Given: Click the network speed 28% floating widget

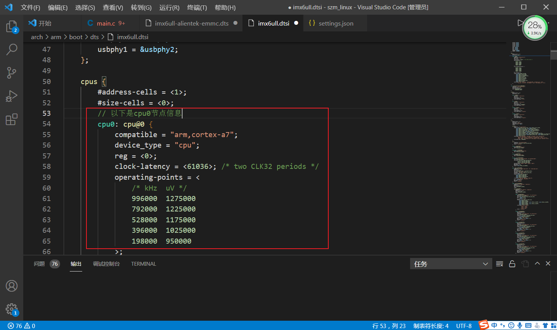Looking at the screenshot, I should pos(535,28).
